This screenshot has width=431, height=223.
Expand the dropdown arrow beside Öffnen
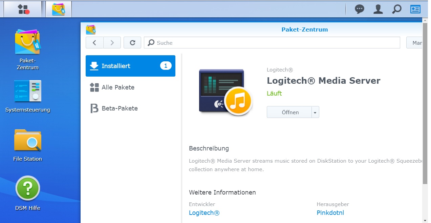pyautogui.click(x=315, y=112)
